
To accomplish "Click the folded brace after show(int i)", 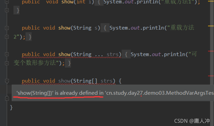I will (99, 2).
